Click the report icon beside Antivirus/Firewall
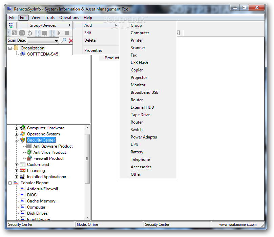This screenshot has width=274, height=237. 23,189
